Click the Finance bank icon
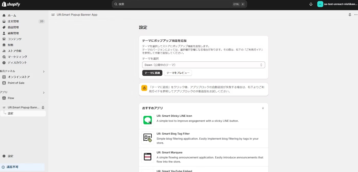The width and height of the screenshot is (358, 172). coord(4,45)
